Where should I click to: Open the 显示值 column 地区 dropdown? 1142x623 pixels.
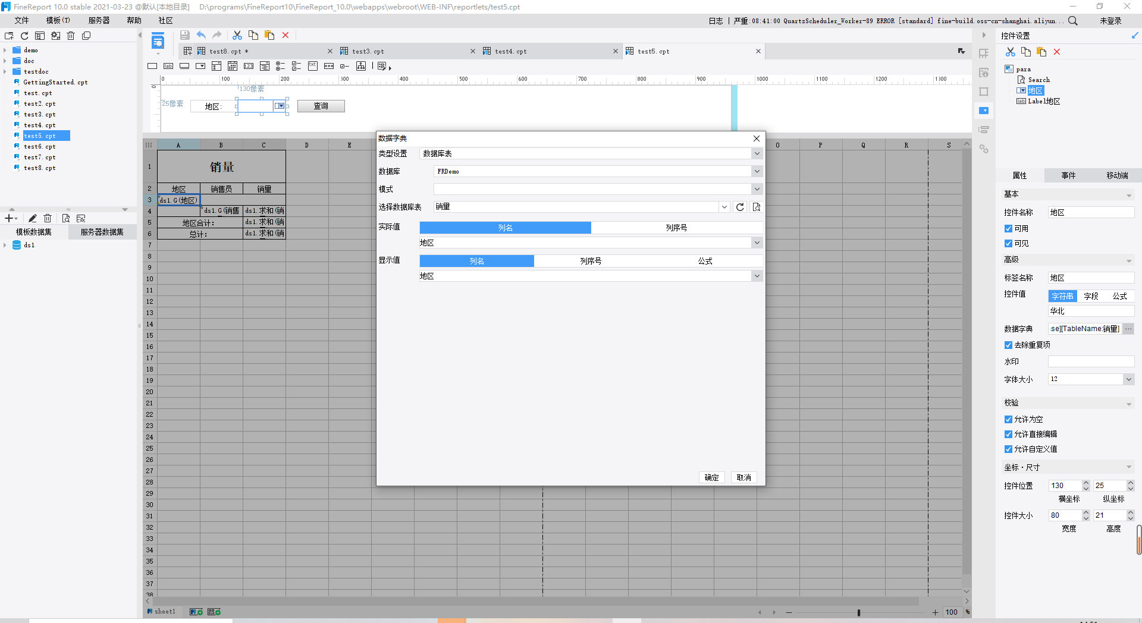(x=757, y=276)
